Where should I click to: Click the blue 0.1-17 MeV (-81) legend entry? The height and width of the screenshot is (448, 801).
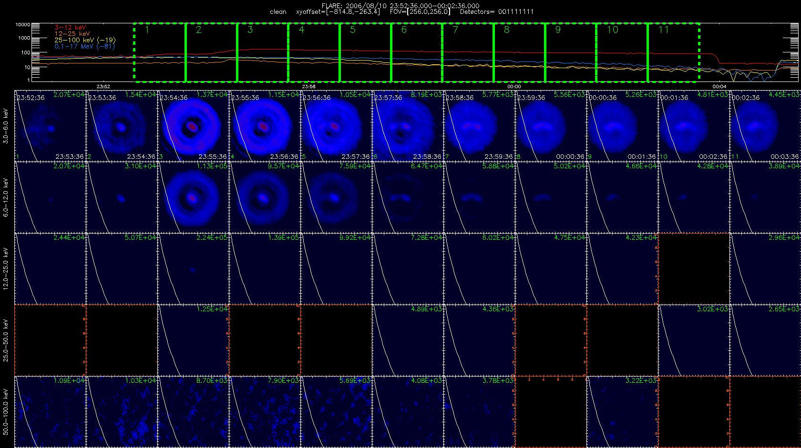click(84, 46)
